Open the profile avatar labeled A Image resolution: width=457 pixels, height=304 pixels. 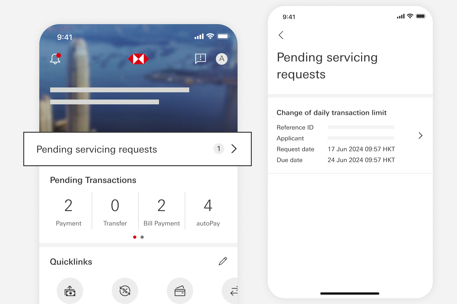[222, 59]
